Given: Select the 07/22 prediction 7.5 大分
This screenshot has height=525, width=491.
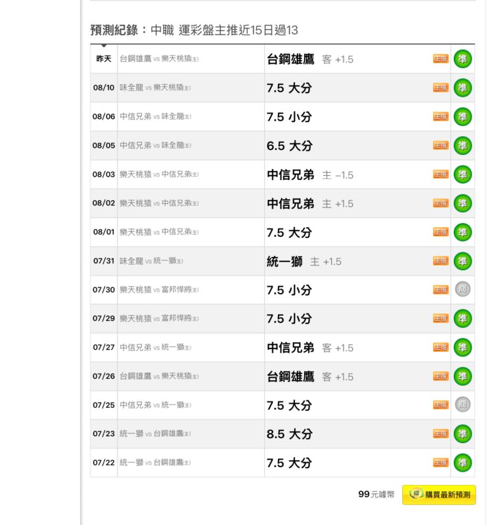Looking at the screenshot, I should click(289, 463).
